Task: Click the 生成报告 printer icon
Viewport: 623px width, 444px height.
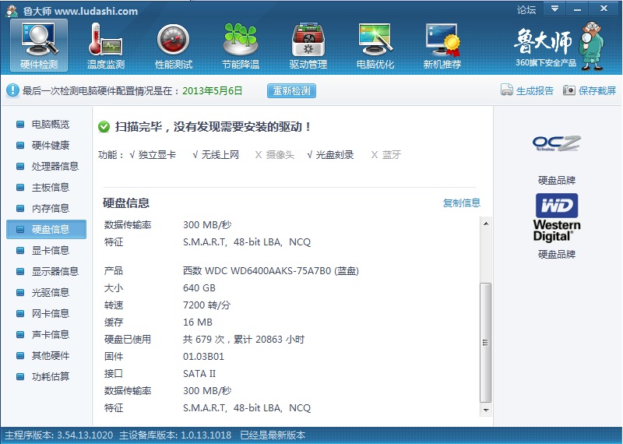Action: (x=507, y=90)
